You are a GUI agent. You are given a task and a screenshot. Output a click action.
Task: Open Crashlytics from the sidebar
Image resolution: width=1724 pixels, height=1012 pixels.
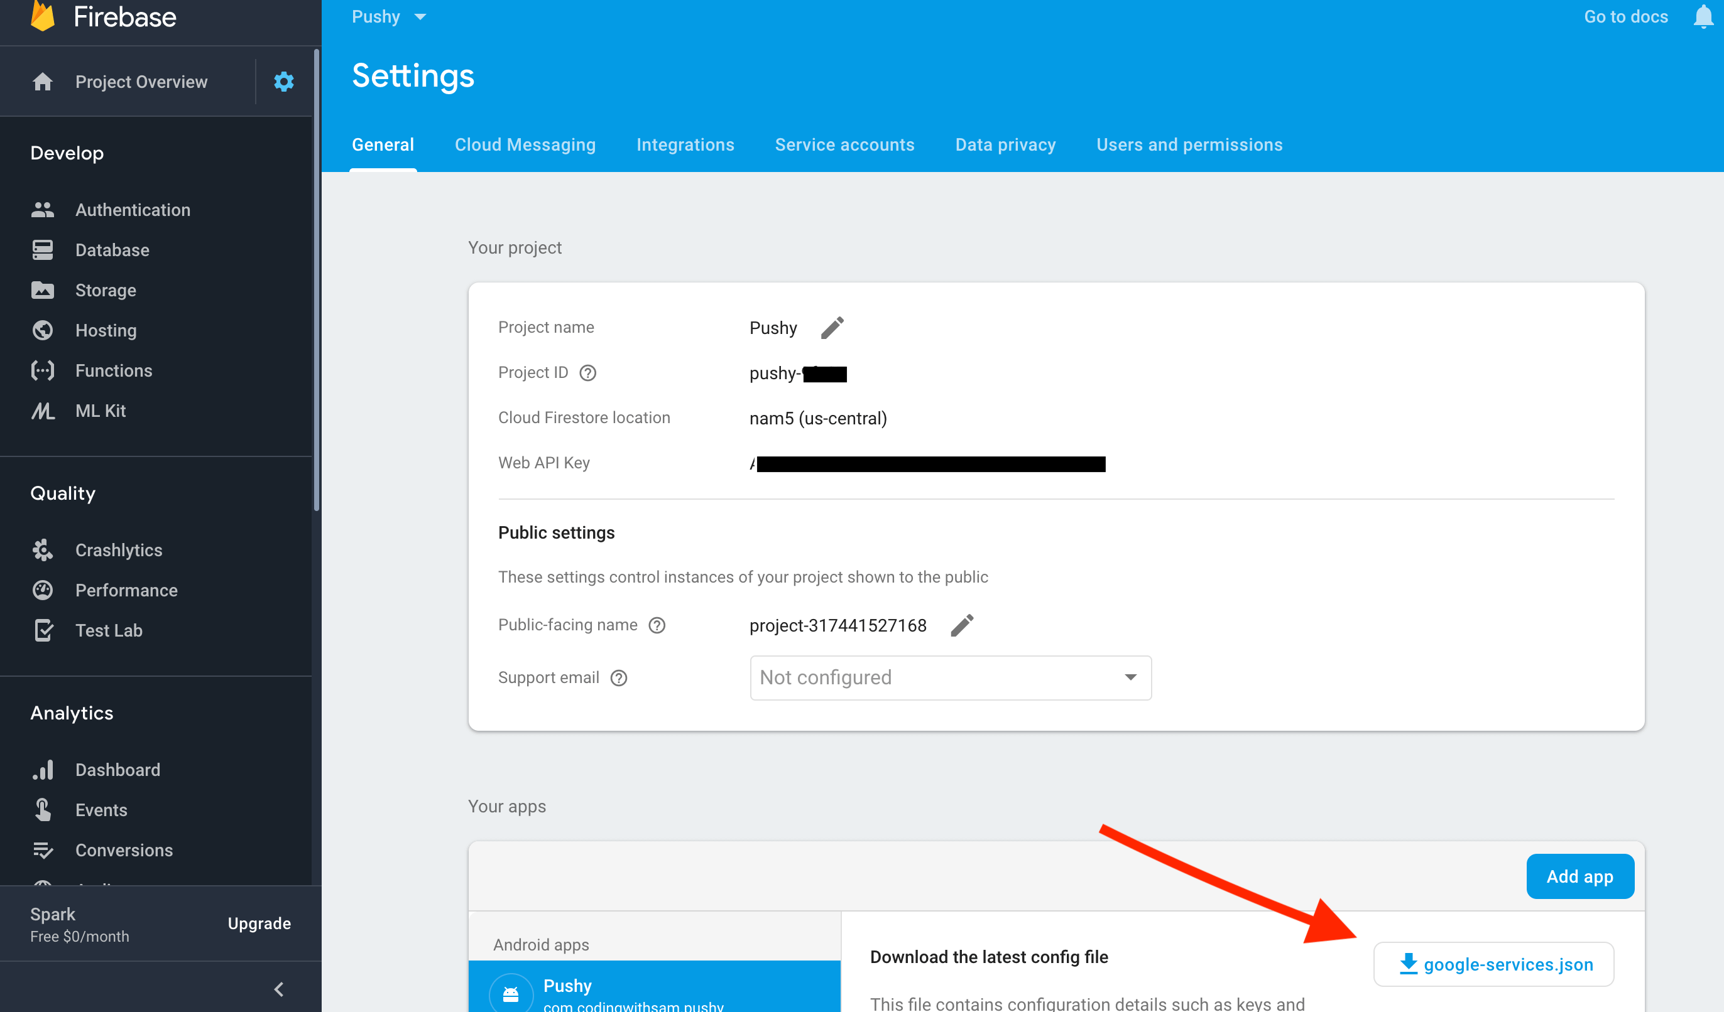pyautogui.click(x=118, y=550)
